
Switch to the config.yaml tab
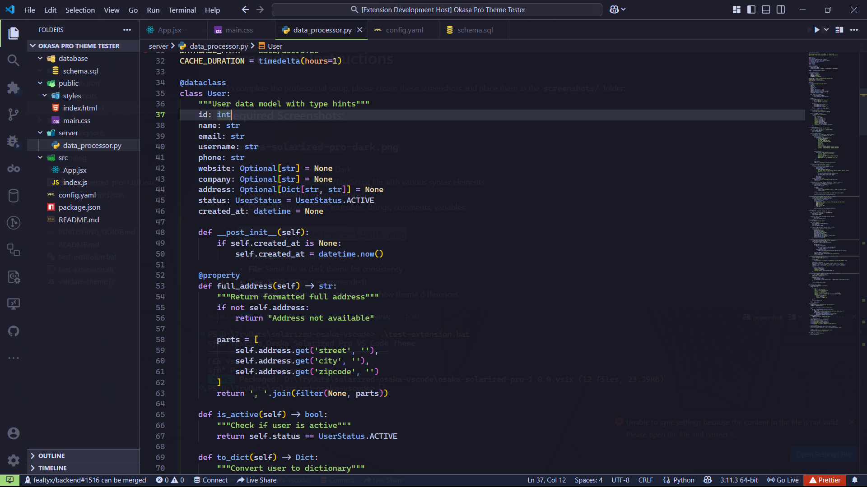click(404, 30)
